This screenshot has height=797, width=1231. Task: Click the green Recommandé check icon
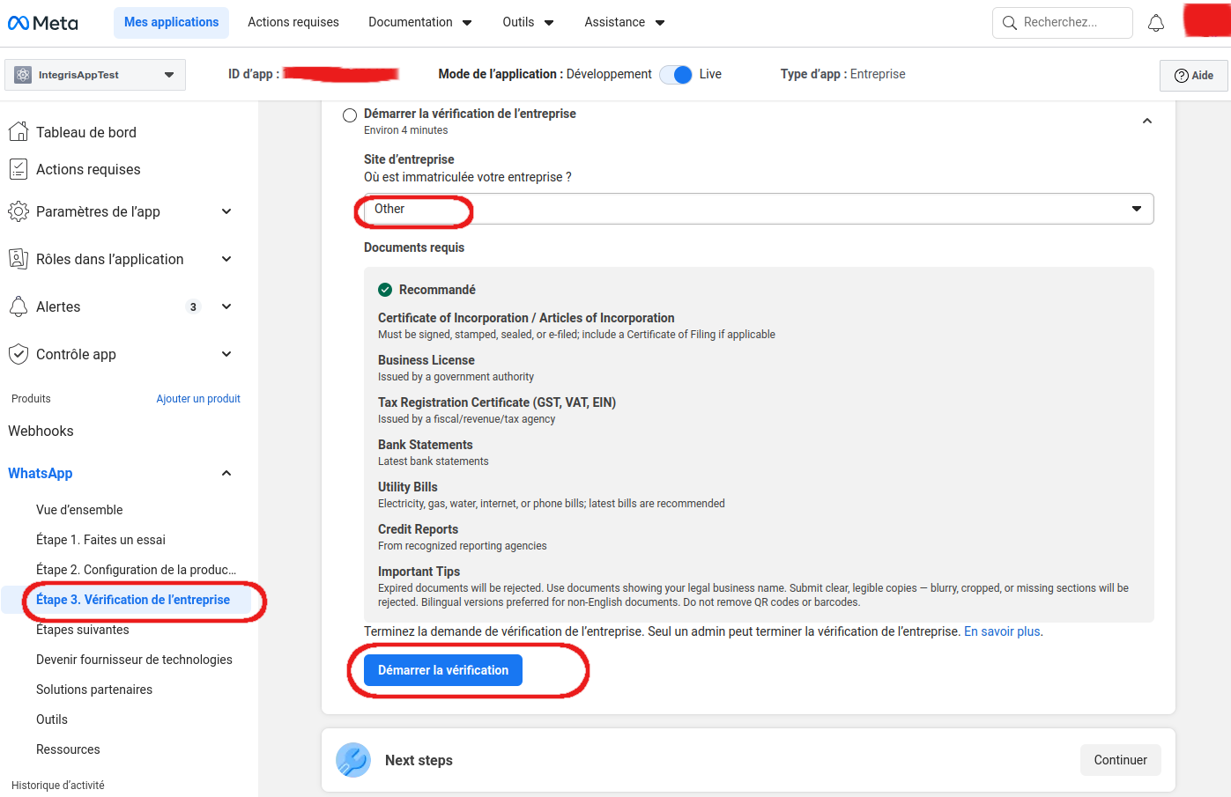click(385, 290)
